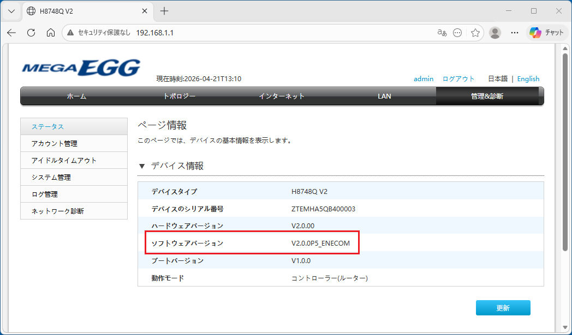Click the ログアウト link
The height and width of the screenshot is (335, 572).
(458, 78)
